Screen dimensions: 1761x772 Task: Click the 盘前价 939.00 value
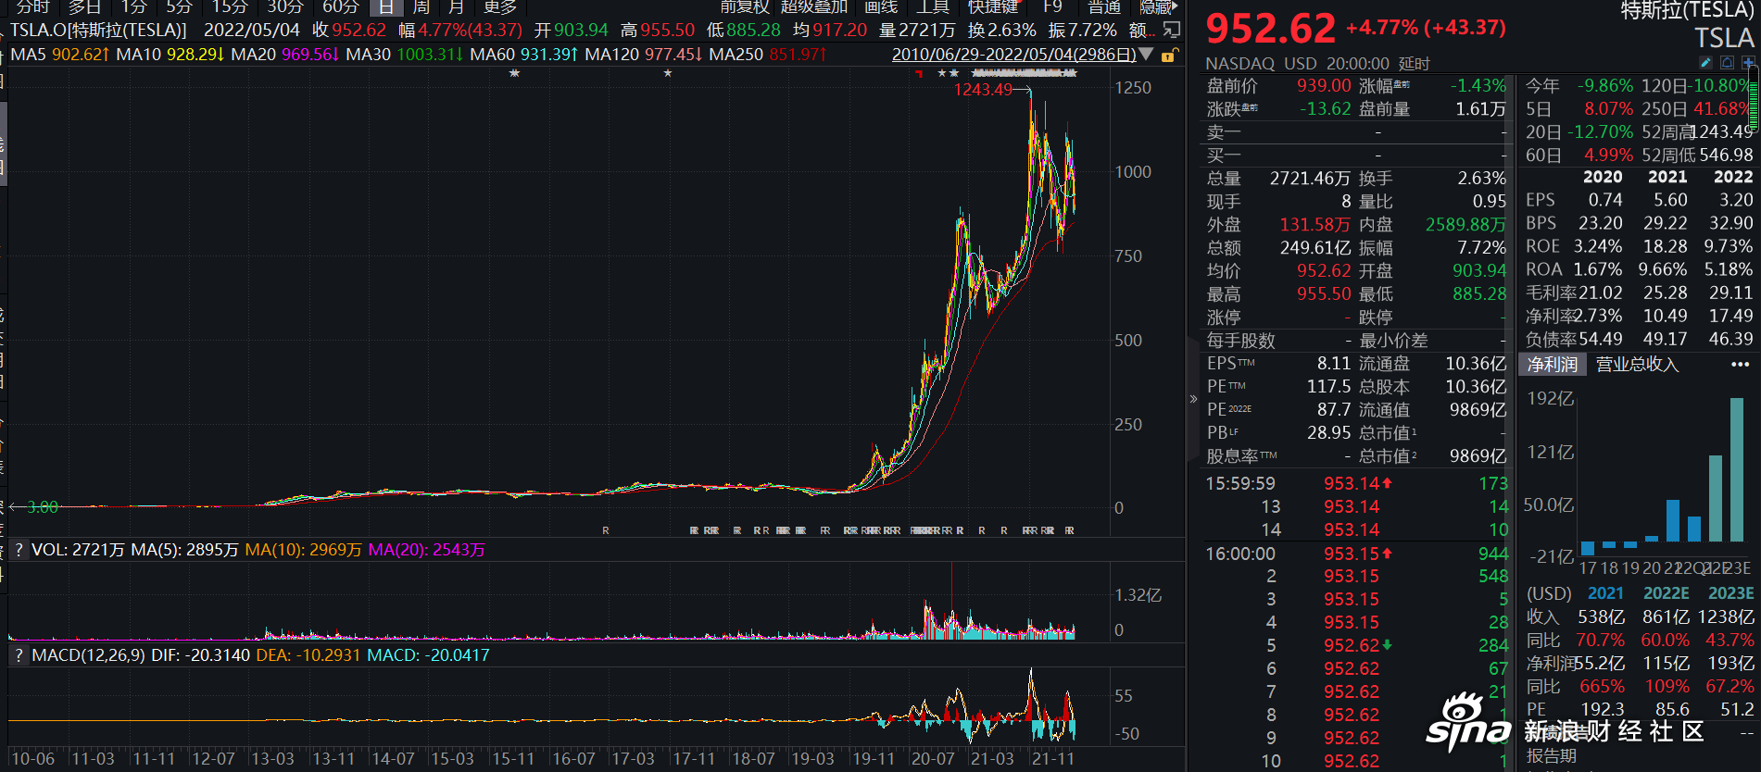click(1324, 86)
